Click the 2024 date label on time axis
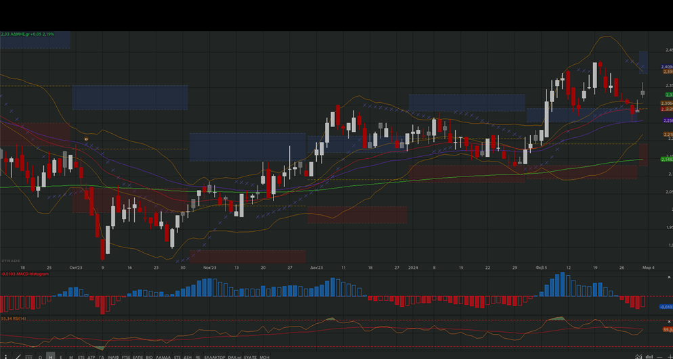Viewport: 673px width, 359px height. [413, 268]
